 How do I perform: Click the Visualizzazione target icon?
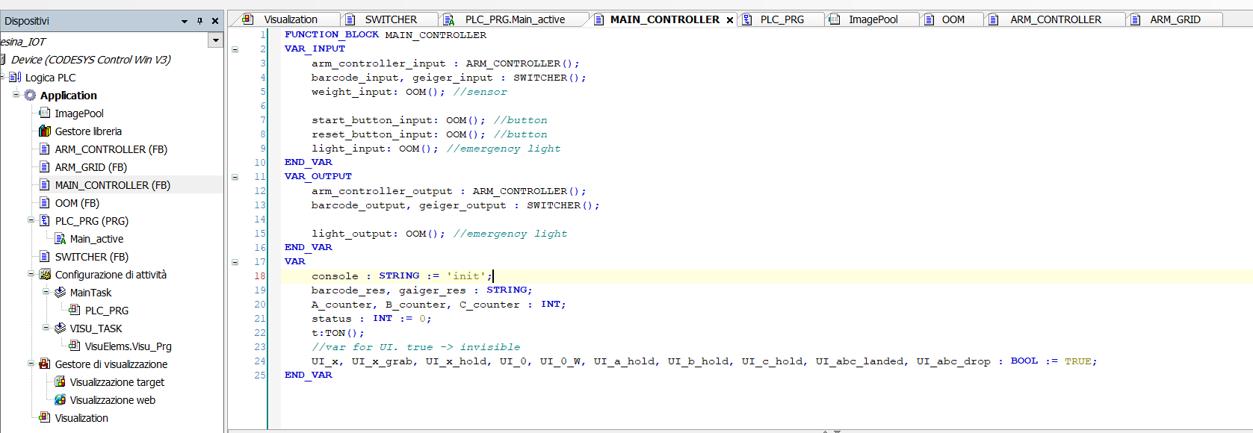coord(61,381)
